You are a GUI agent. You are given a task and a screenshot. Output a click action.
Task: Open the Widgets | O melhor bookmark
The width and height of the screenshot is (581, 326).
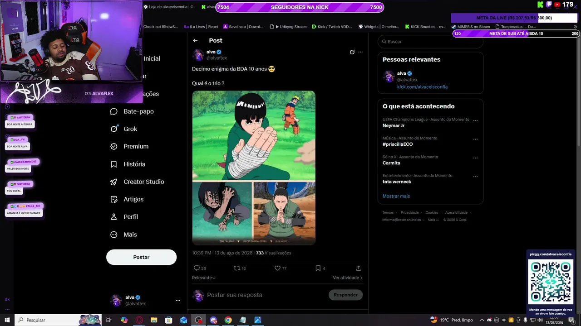pyautogui.click(x=379, y=27)
